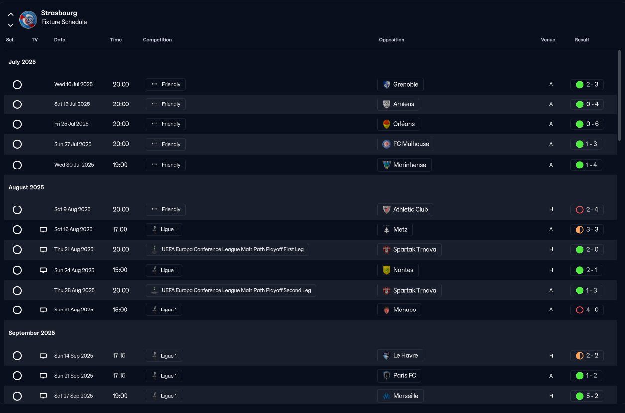
Task: Click the Fixture Schedule subtitle
Action: [64, 22]
